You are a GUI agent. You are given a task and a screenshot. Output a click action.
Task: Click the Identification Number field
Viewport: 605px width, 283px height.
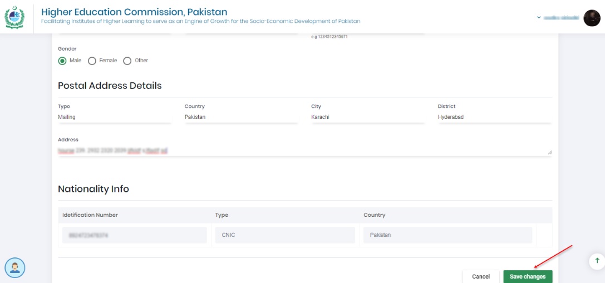pos(134,235)
